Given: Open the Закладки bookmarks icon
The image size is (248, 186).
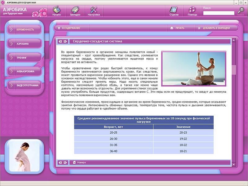Looking at the screenshot, I should pos(75,10).
